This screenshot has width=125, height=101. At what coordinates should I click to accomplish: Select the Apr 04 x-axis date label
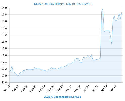[86, 88]
